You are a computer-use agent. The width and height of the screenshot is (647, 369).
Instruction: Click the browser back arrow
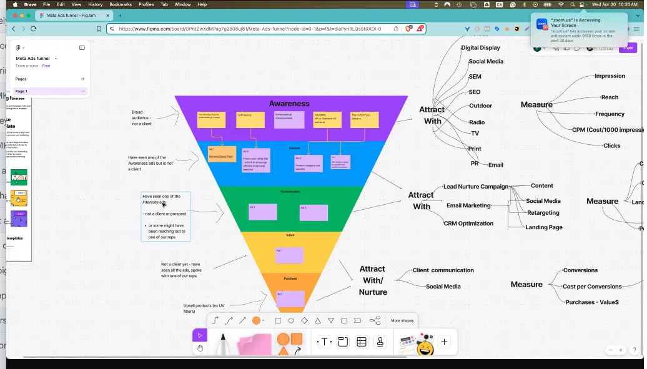14,29
